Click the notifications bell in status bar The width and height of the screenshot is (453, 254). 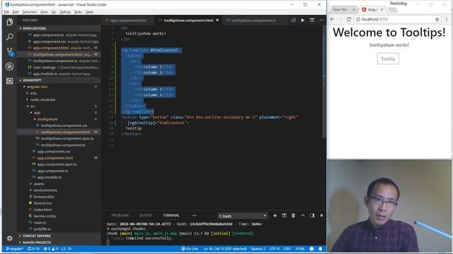pos(321,249)
